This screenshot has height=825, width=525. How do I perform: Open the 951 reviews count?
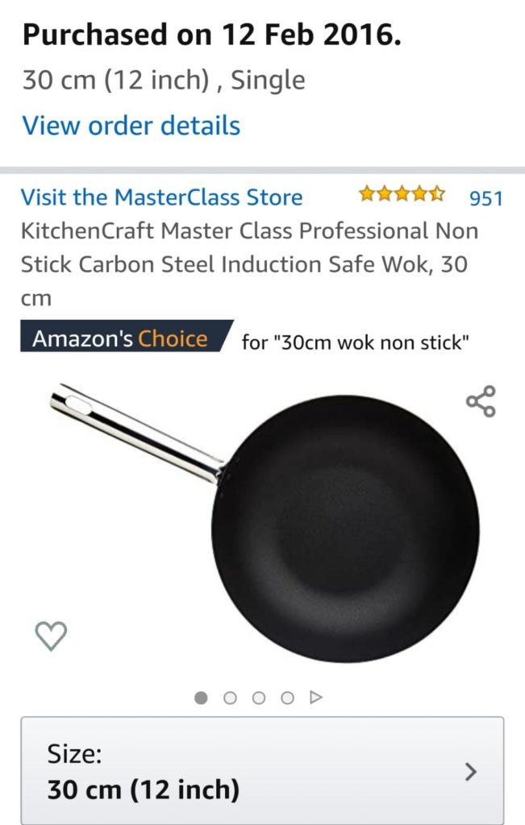coord(485,198)
